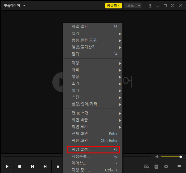Viewport: 186px width, 173px height.
Task: Open the 팟플레이어 main menu dropdown
Action: coord(14,6)
